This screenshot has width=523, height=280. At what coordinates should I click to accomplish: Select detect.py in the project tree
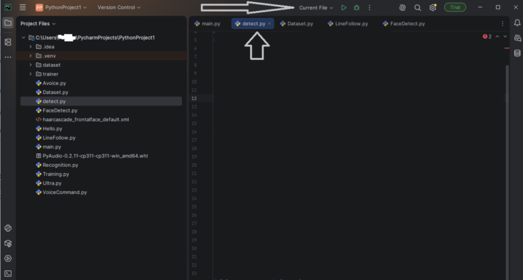pos(101,101)
